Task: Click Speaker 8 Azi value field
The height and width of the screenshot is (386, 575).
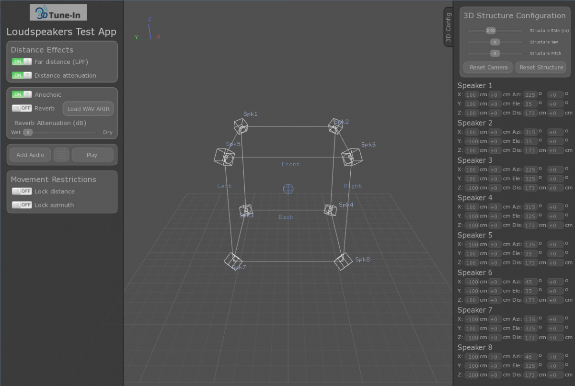Action: [x=530, y=356]
